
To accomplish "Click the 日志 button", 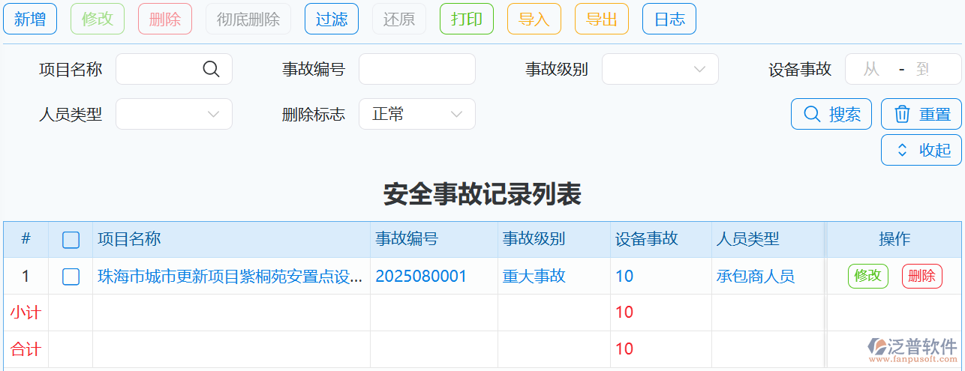I will [x=669, y=19].
